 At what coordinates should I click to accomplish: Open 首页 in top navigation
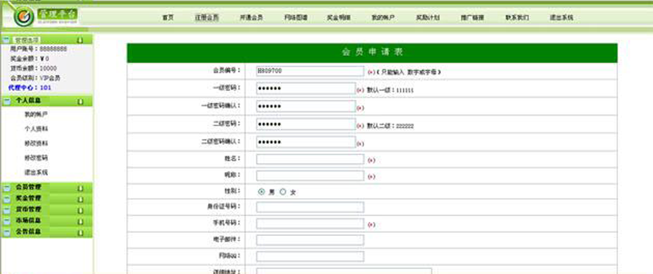(x=168, y=18)
